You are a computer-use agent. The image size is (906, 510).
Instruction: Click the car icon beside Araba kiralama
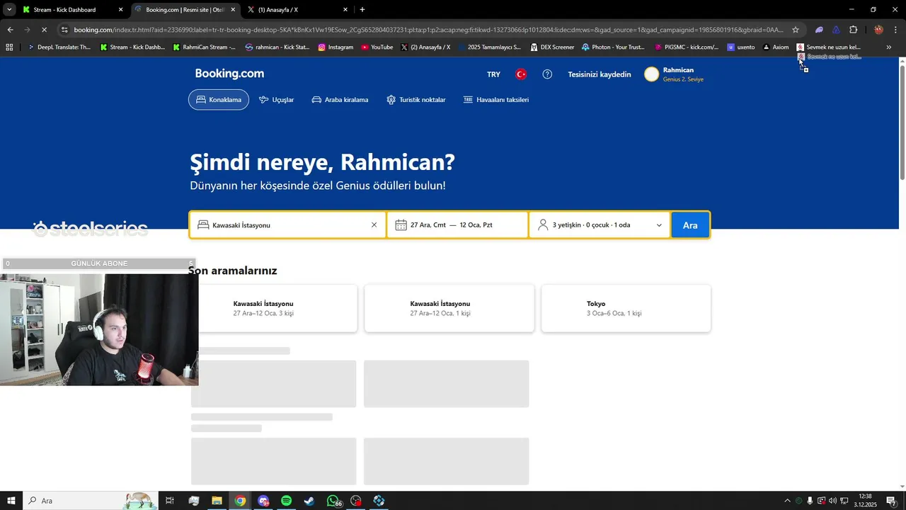[316, 100]
